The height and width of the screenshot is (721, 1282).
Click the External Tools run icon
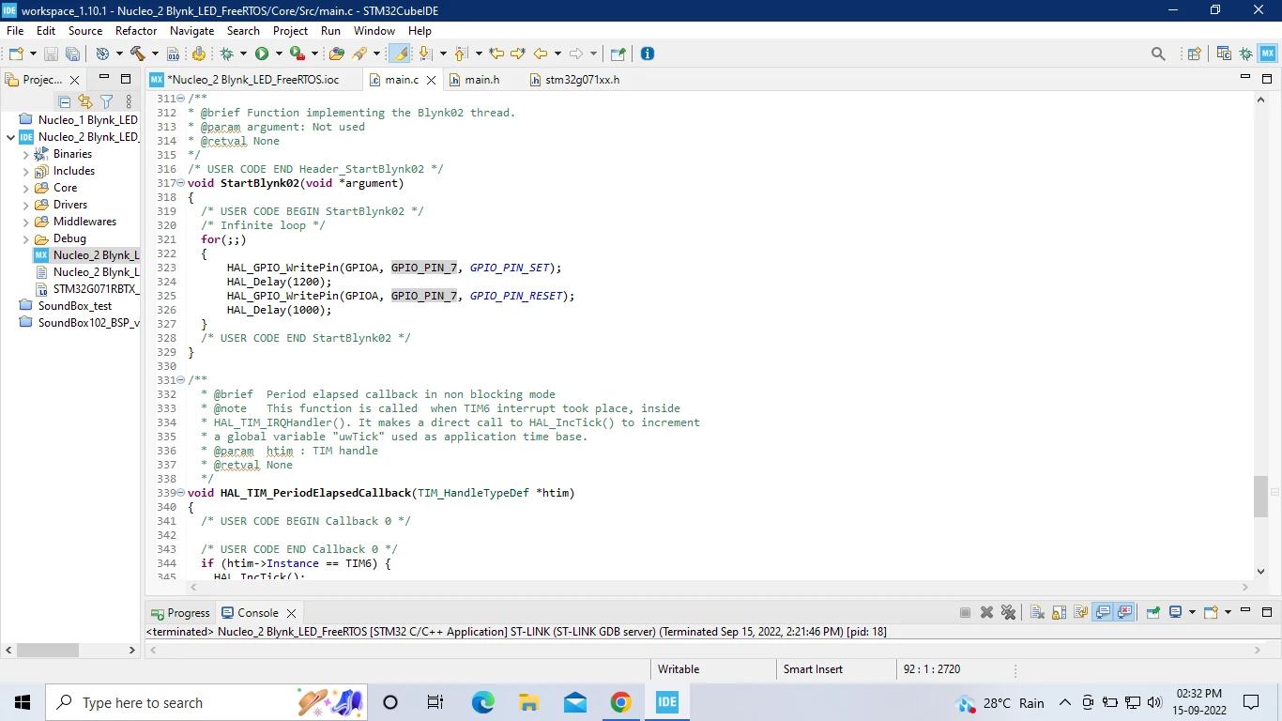click(x=297, y=54)
